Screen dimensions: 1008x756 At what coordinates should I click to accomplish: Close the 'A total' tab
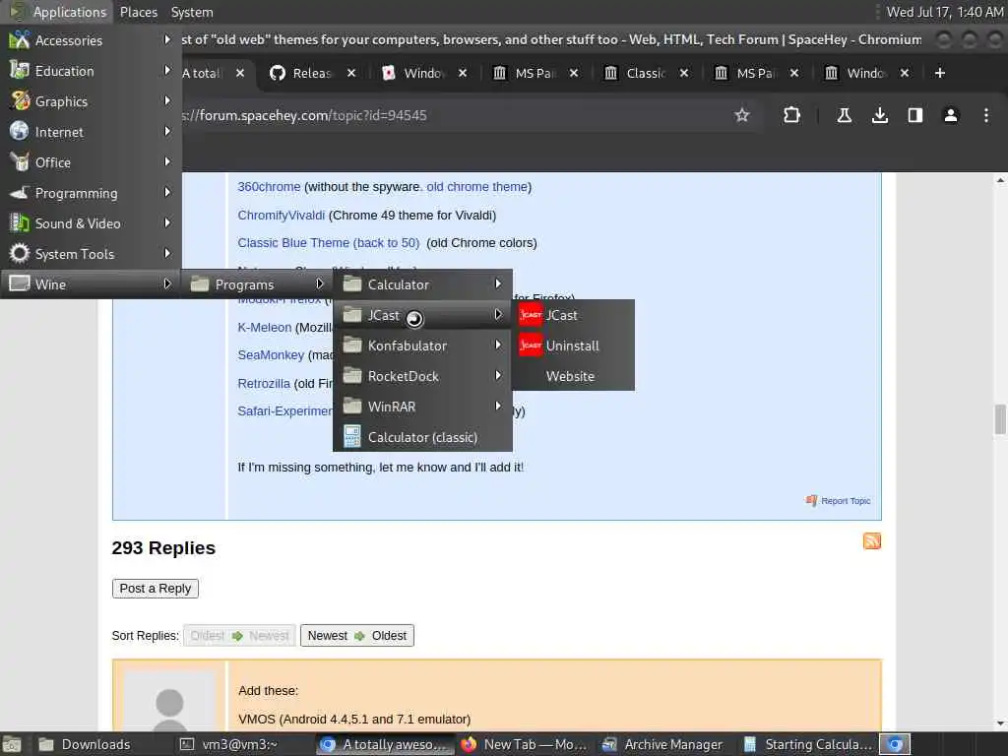tap(240, 73)
